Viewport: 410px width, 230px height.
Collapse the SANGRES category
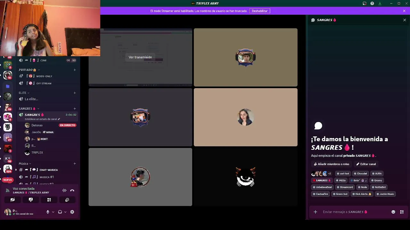coord(29,109)
